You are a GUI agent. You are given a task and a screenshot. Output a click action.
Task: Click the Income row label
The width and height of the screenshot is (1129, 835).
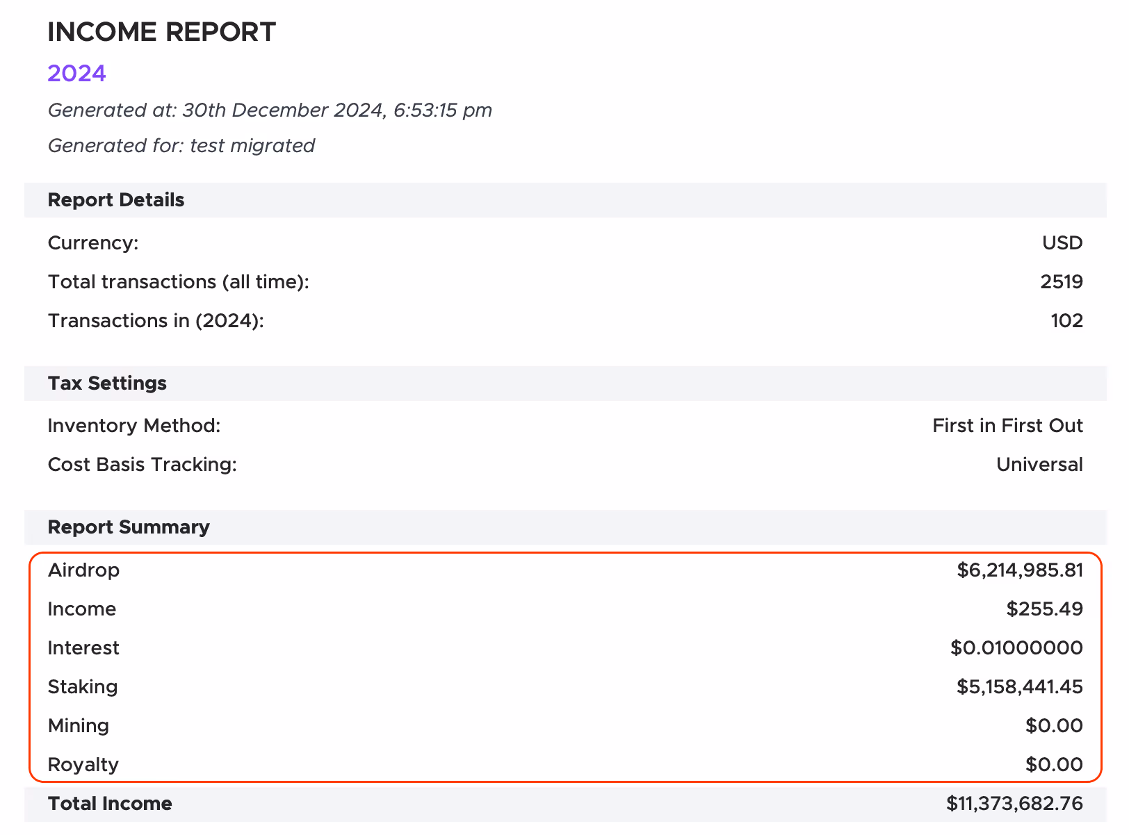[x=82, y=609]
